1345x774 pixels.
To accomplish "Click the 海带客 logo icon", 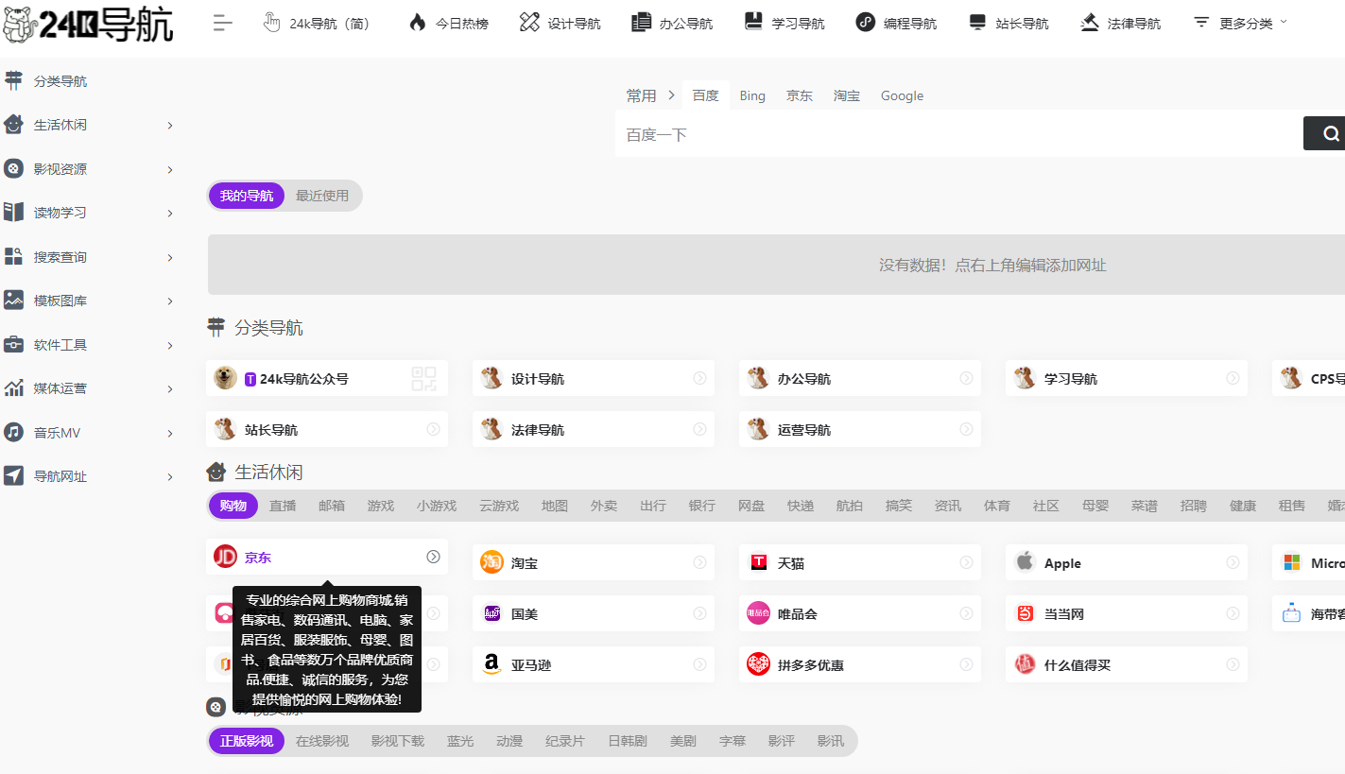I will [x=1291, y=613].
